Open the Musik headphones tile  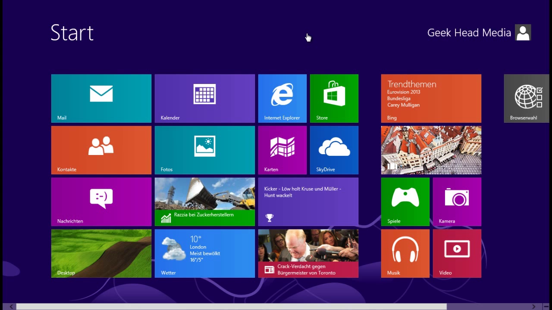click(405, 254)
